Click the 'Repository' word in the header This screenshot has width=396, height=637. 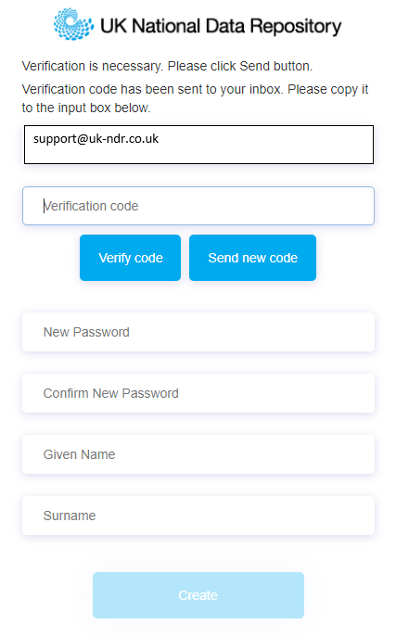point(296,26)
